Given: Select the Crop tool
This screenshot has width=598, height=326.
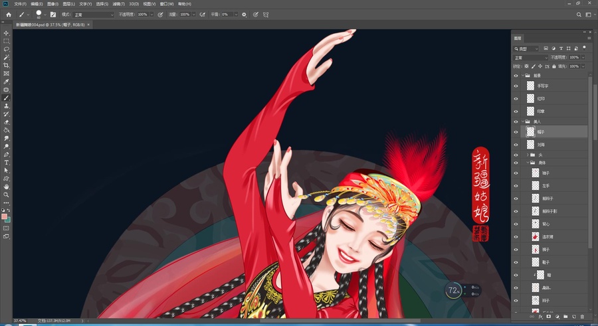Looking at the screenshot, I should click(6, 65).
